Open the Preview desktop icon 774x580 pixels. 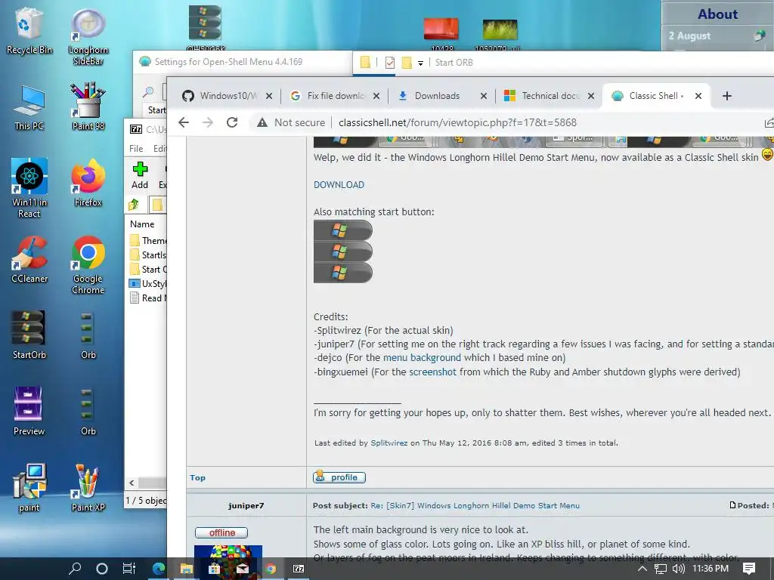pyautogui.click(x=29, y=412)
